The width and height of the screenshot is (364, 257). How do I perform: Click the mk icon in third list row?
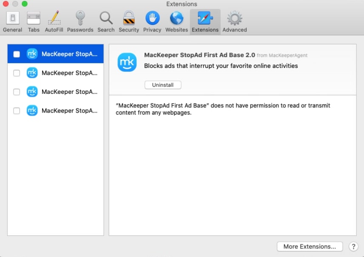point(32,92)
